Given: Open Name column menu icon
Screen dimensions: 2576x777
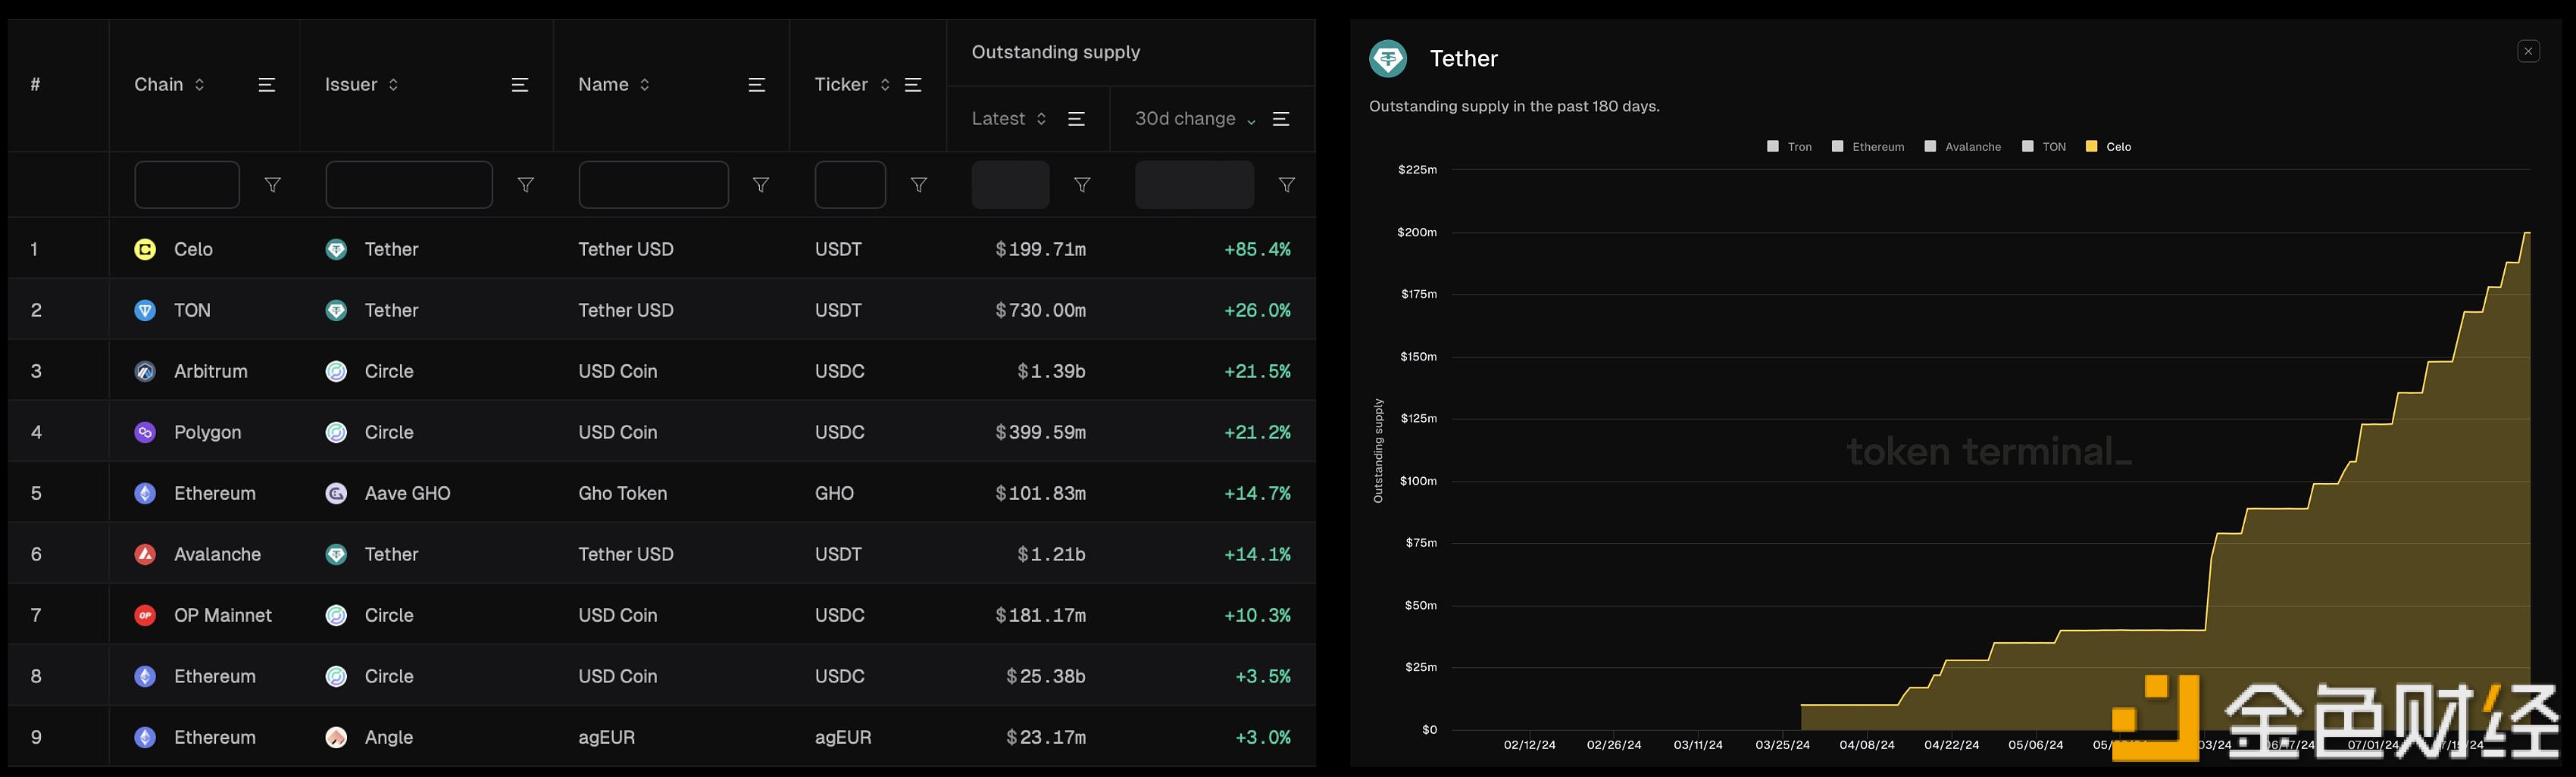Looking at the screenshot, I should [x=757, y=85].
